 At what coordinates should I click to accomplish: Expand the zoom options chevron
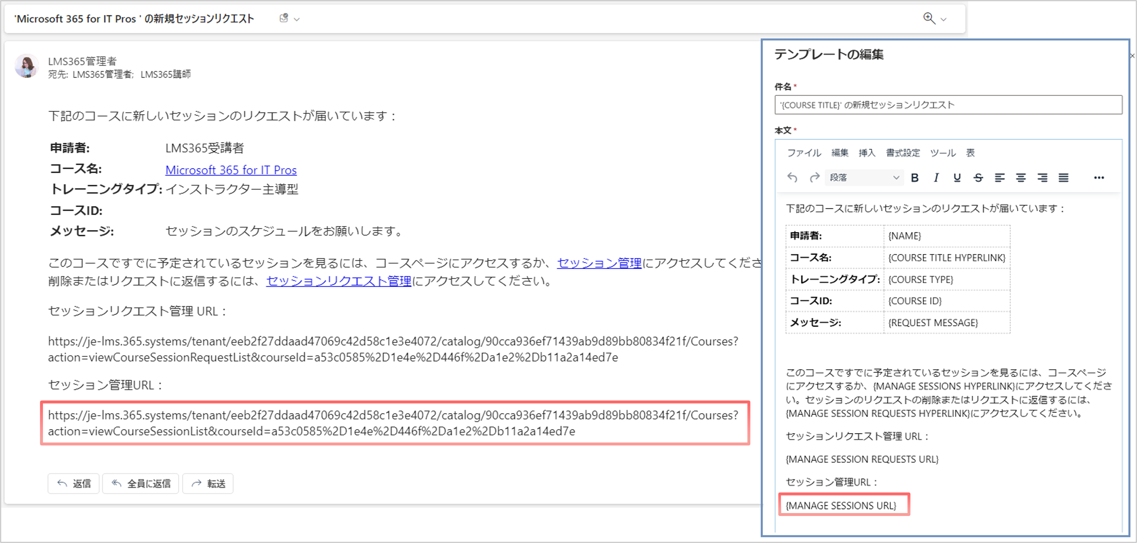944,19
